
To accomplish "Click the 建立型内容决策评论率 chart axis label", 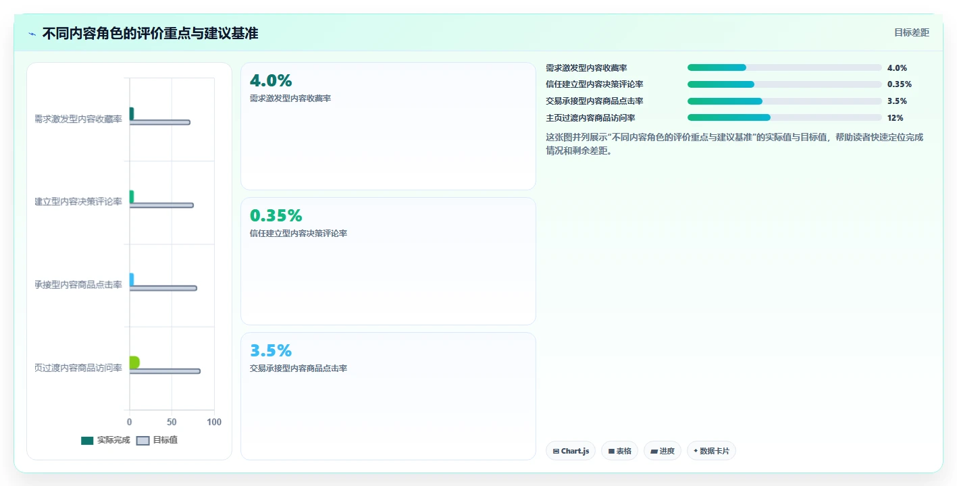I will (78, 202).
